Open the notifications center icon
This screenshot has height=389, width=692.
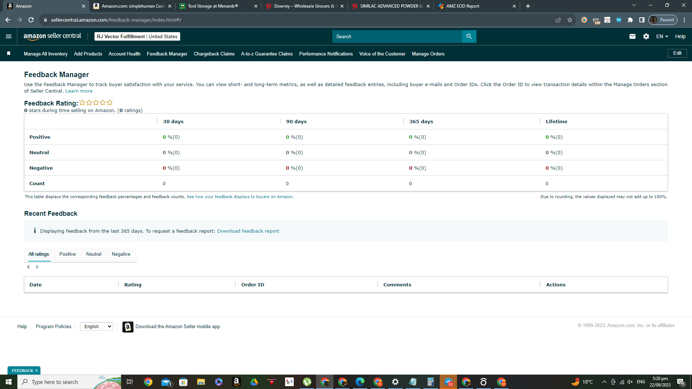tap(681, 382)
